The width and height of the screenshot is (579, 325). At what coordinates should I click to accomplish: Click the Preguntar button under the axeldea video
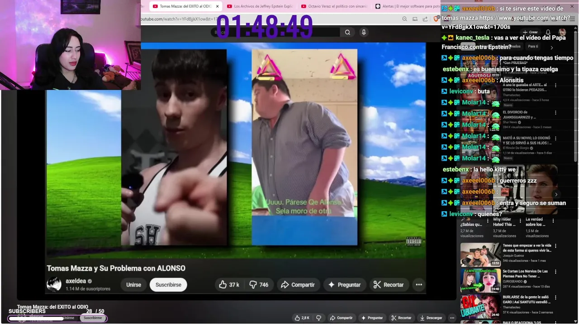tap(344, 285)
